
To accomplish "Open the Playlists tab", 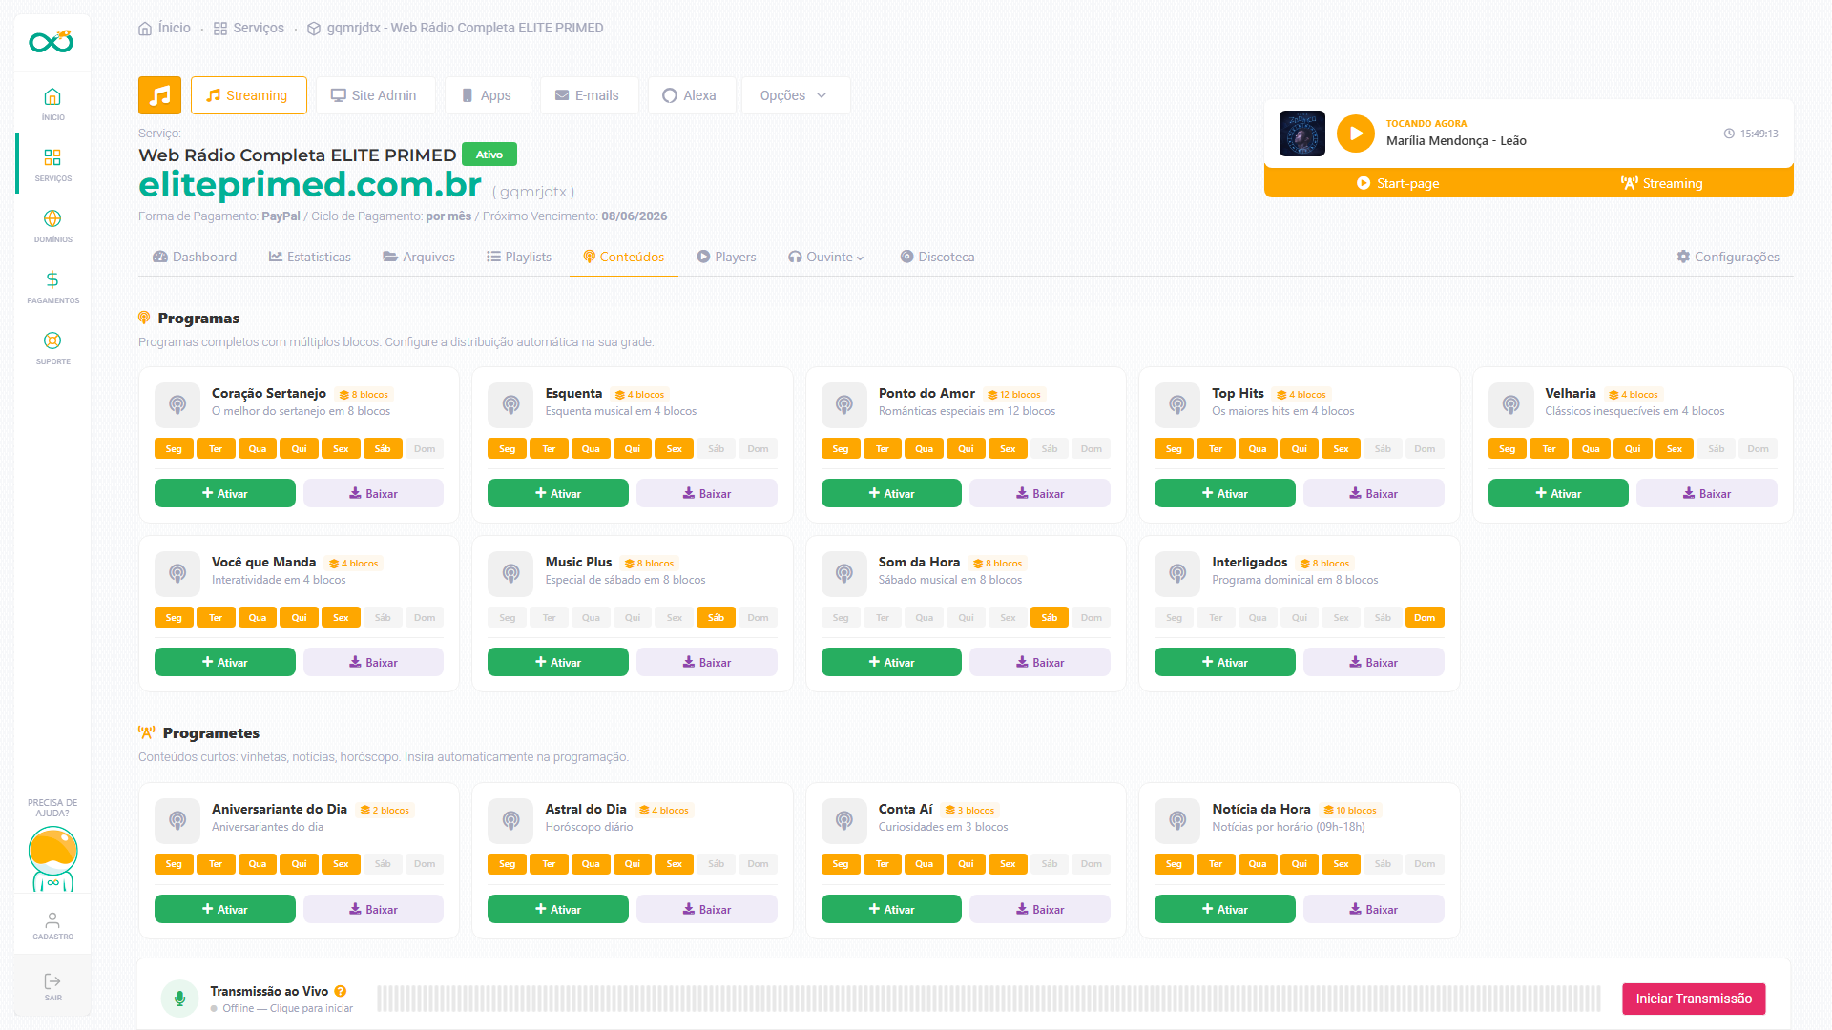I will point(519,257).
